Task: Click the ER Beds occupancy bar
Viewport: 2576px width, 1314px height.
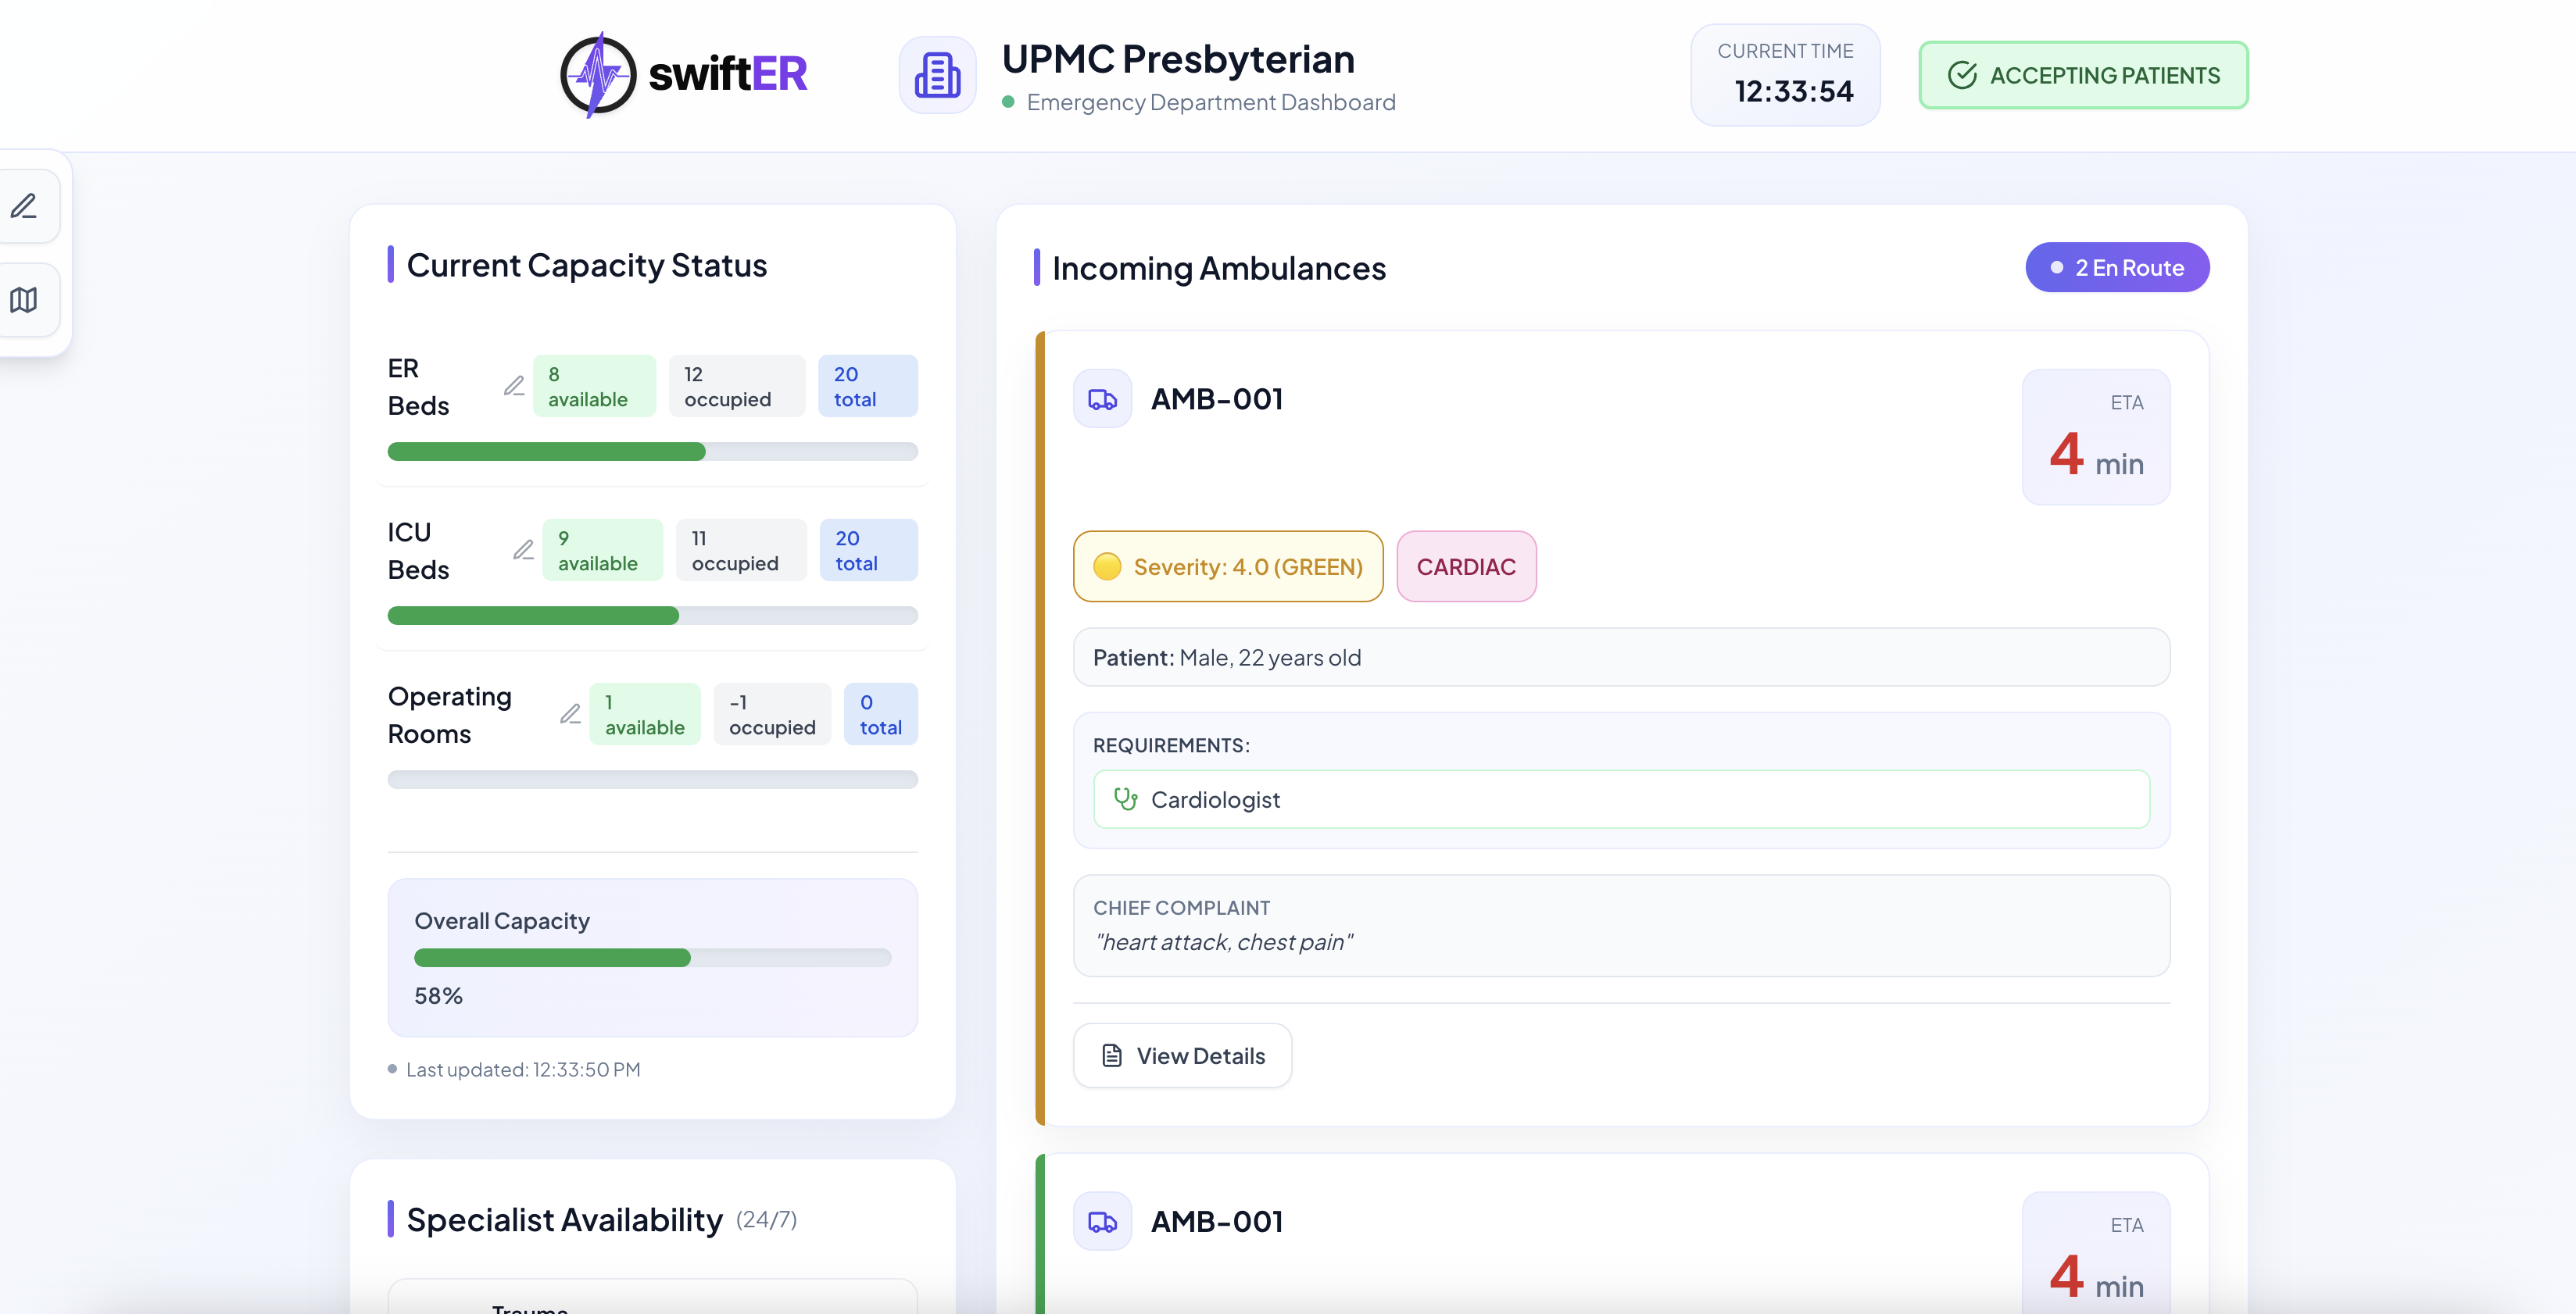Action: 652,452
